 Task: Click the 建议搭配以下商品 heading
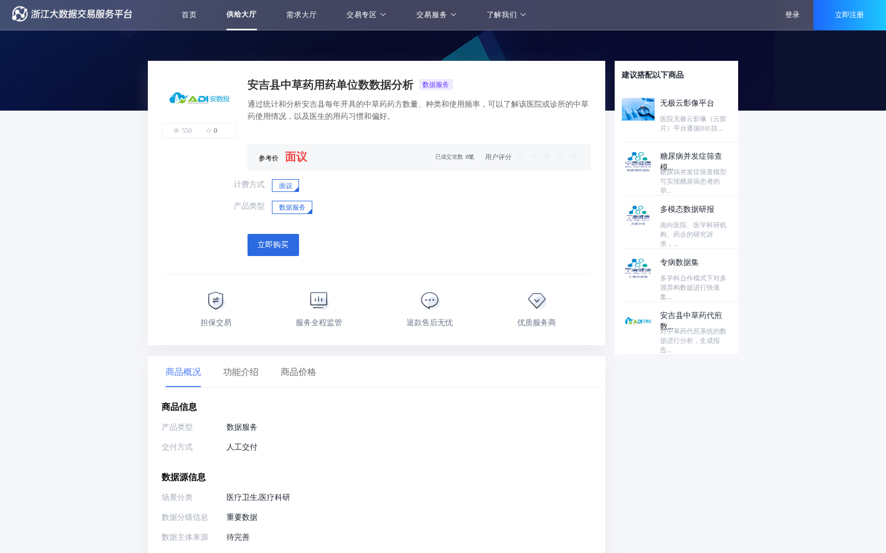[x=652, y=75]
